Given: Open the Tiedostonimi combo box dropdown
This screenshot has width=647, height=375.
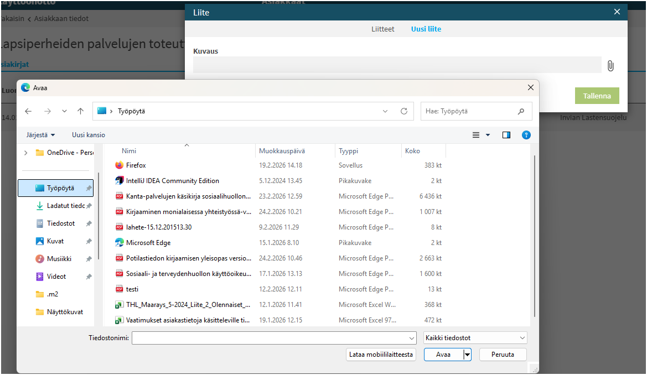Looking at the screenshot, I should 411,338.
